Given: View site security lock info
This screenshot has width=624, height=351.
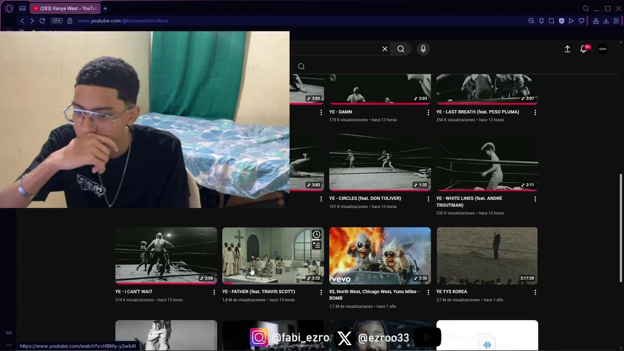Looking at the screenshot, I should 70,21.
